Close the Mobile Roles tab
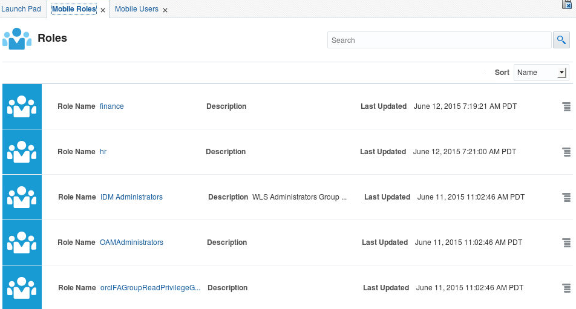The width and height of the screenshot is (576, 309). click(x=103, y=10)
